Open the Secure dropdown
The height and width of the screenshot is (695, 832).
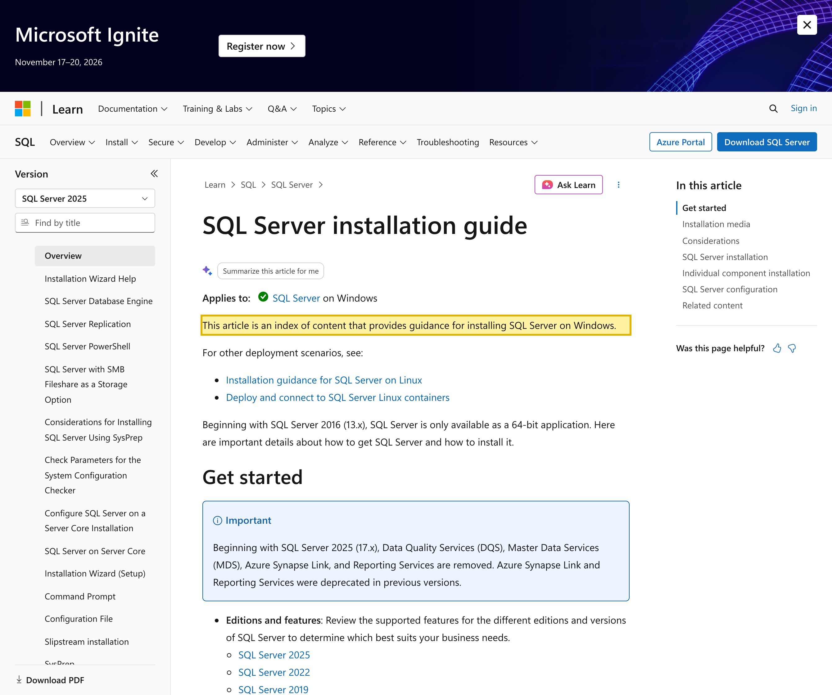click(x=166, y=142)
